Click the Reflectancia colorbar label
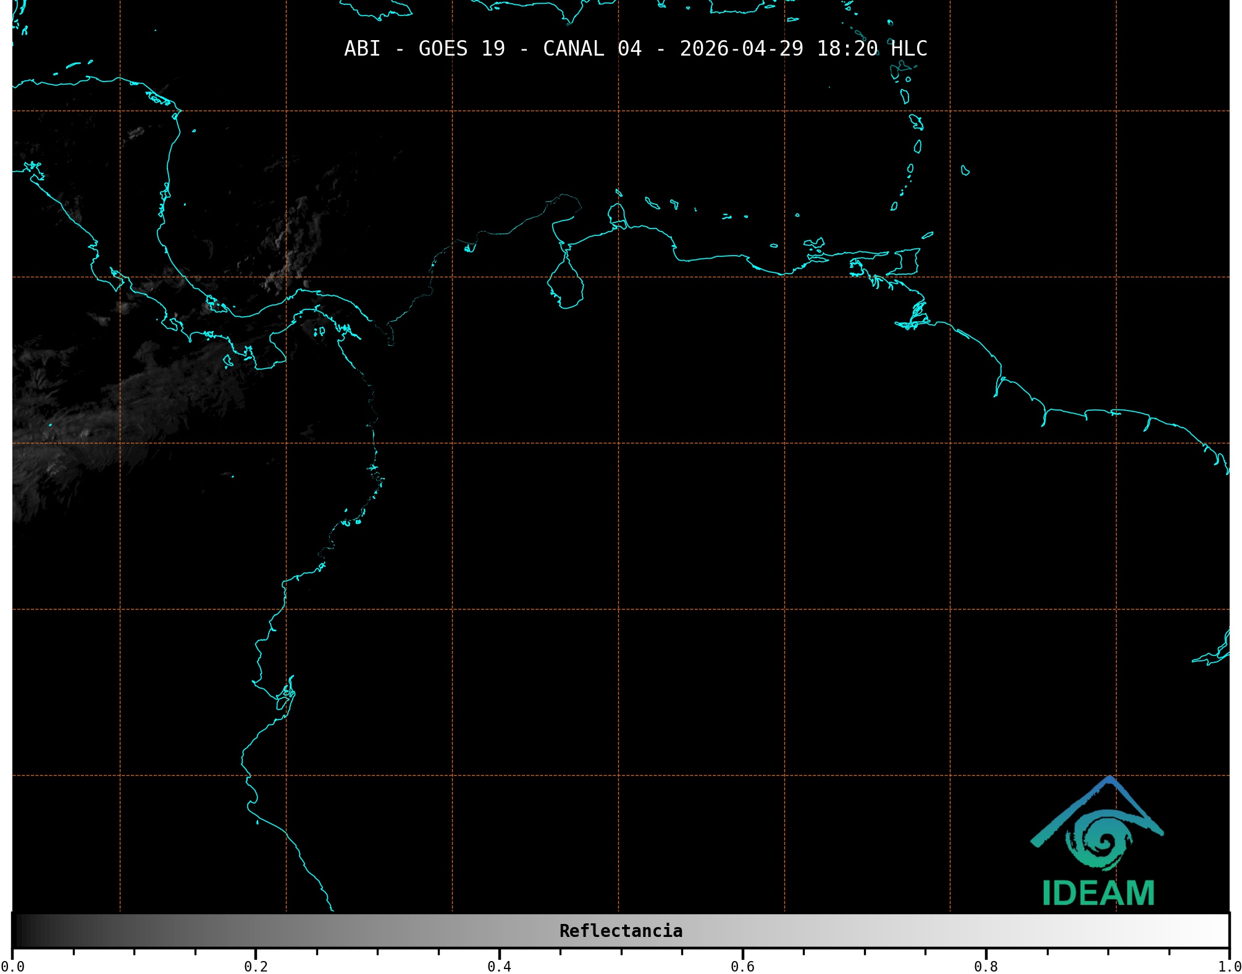This screenshot has width=1242, height=974. click(621, 931)
